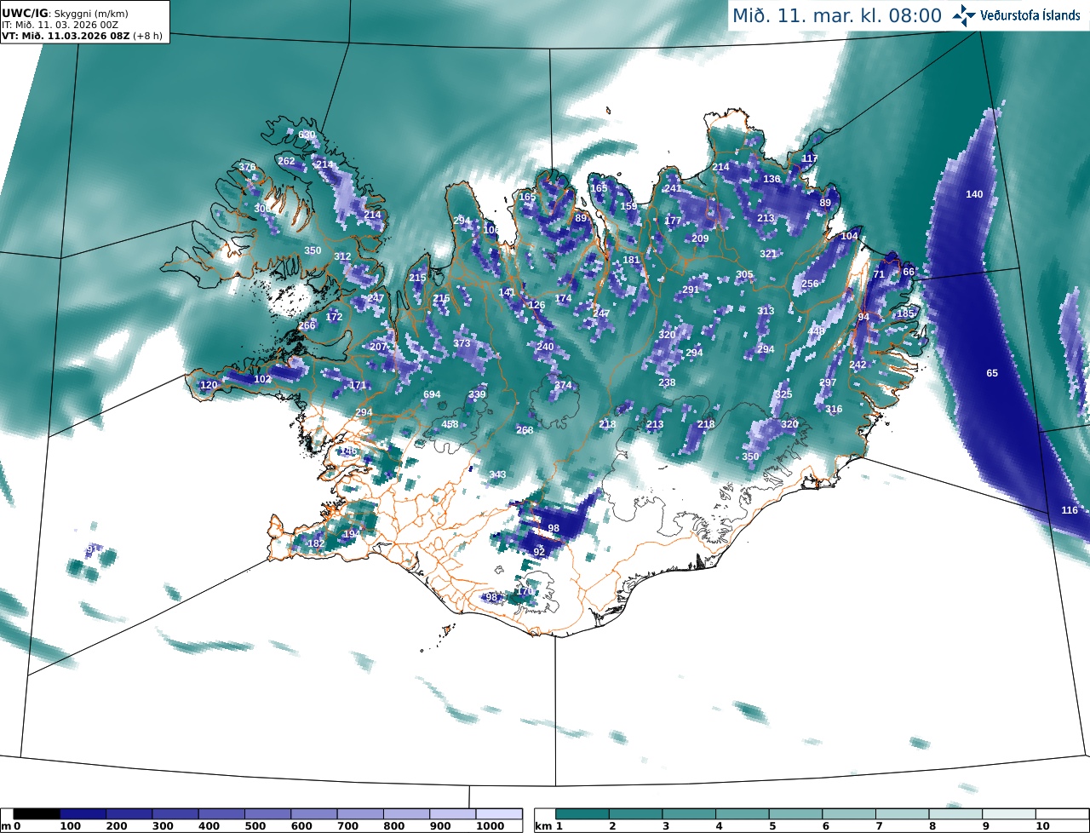Image resolution: width=1090 pixels, height=833 pixels.
Task: Click the 136 visibility value
Action: [x=772, y=179]
